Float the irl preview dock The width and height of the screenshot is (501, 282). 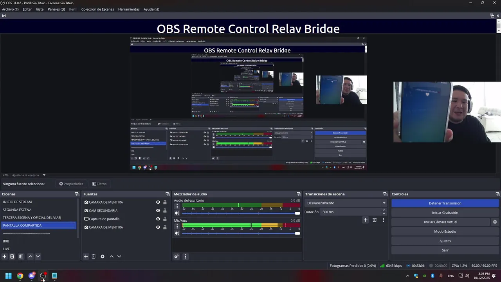pyautogui.click(x=492, y=16)
